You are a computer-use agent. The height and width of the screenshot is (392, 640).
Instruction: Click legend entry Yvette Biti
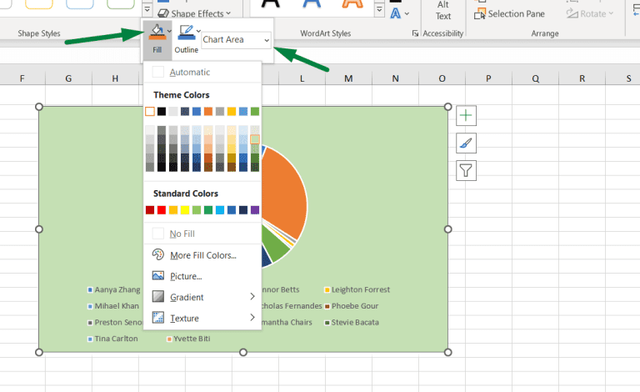point(188,339)
